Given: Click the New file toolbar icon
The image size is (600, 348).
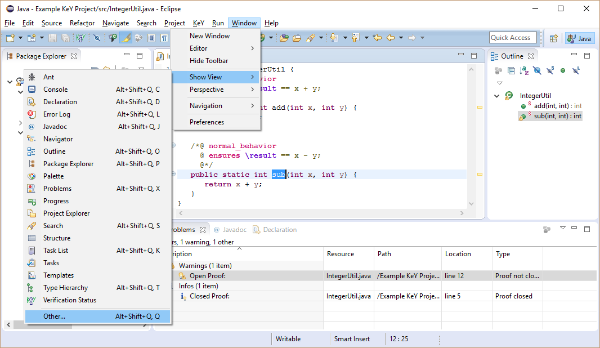Looking at the screenshot, I should [x=10, y=38].
